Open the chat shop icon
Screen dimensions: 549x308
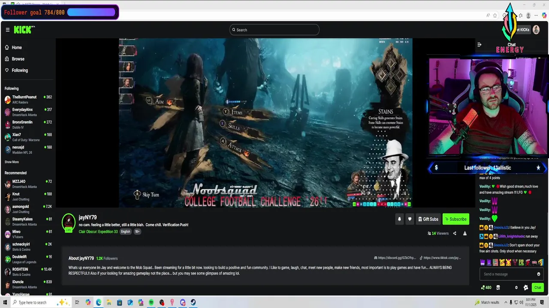pos(498,287)
